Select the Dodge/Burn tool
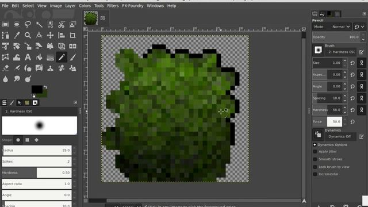Viewport: 368px width, 207px height. 28,79
